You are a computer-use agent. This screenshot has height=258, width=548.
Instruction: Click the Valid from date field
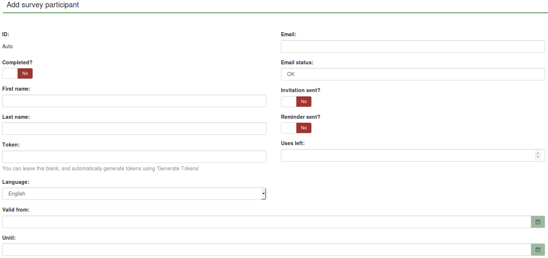click(x=266, y=222)
